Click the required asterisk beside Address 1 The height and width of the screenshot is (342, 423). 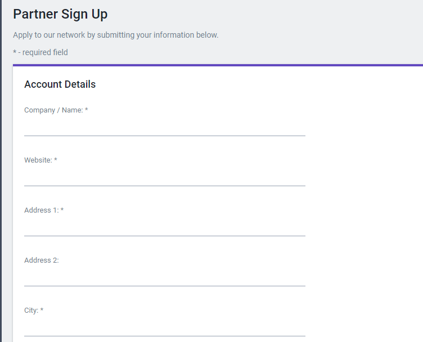[x=62, y=210]
